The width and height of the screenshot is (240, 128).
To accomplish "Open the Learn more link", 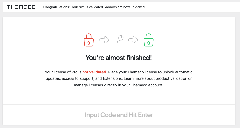I will click(x=134, y=78).
